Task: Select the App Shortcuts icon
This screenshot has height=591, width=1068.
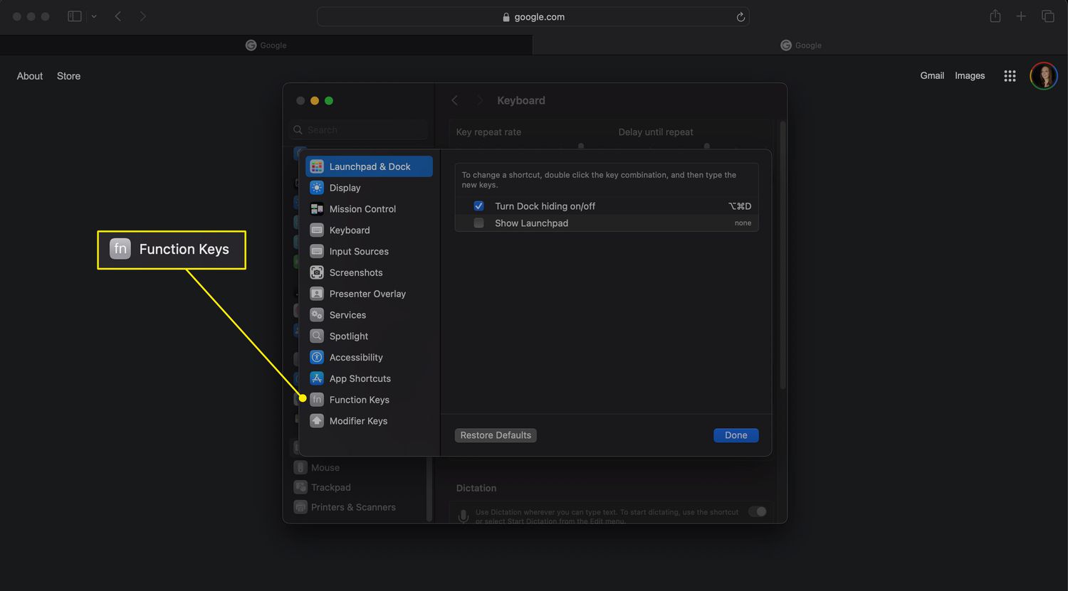Action: pyautogui.click(x=317, y=378)
